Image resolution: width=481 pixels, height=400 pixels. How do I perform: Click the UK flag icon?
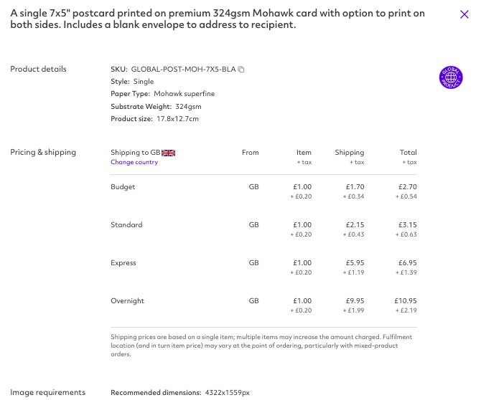pos(169,153)
